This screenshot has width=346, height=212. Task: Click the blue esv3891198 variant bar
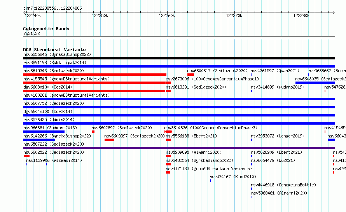(x=179, y=66)
